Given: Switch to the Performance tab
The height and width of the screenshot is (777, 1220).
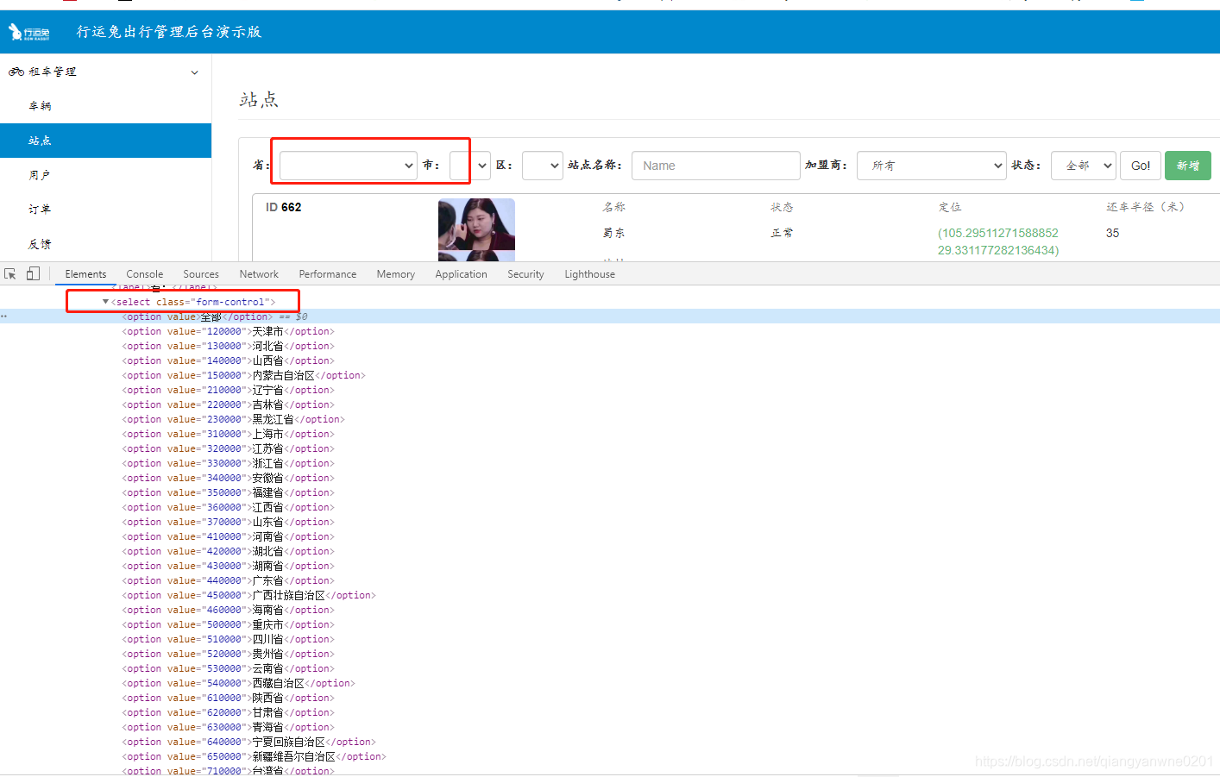Looking at the screenshot, I should (x=327, y=274).
